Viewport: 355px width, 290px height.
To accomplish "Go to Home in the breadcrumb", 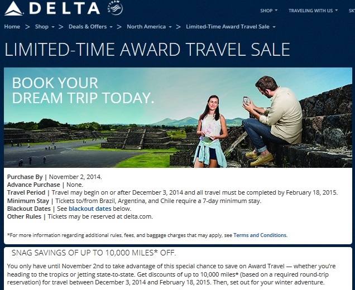I will pos(12,26).
